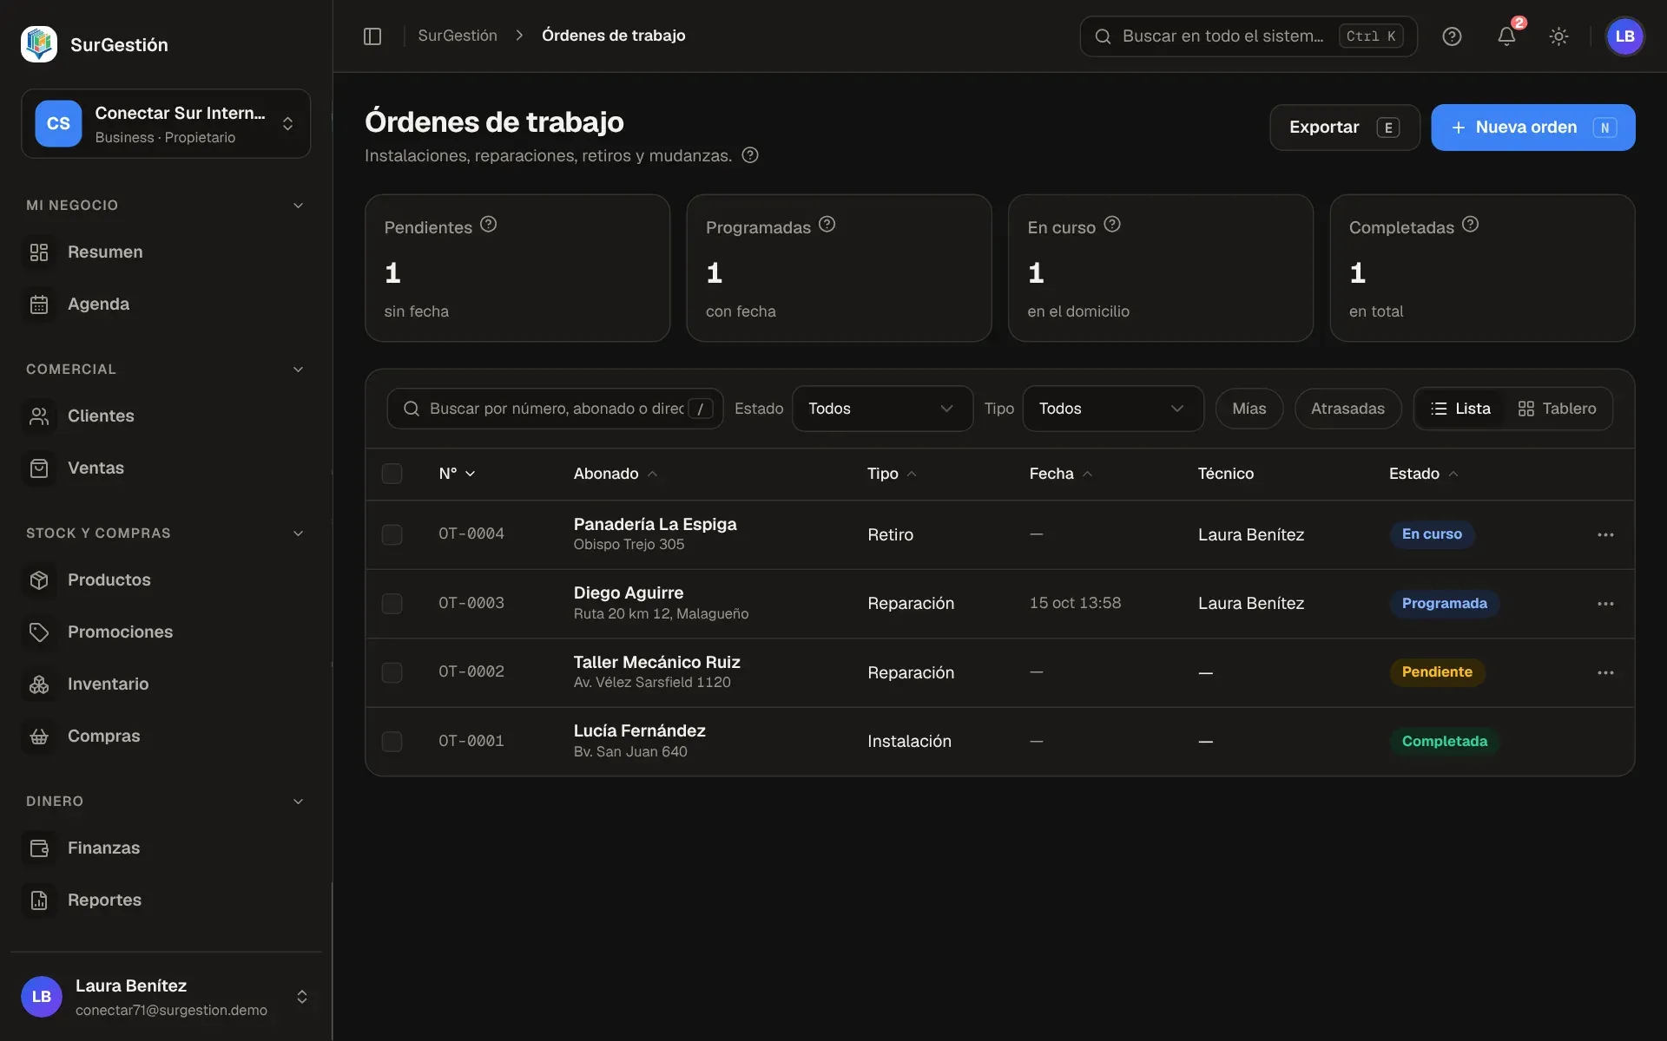1667x1041 pixels.
Task: Toggle the Mías filter
Action: [1249, 409]
